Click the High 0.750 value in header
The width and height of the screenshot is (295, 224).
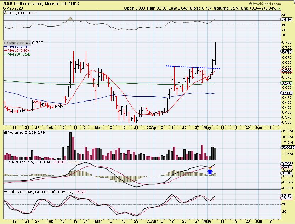(157, 8)
